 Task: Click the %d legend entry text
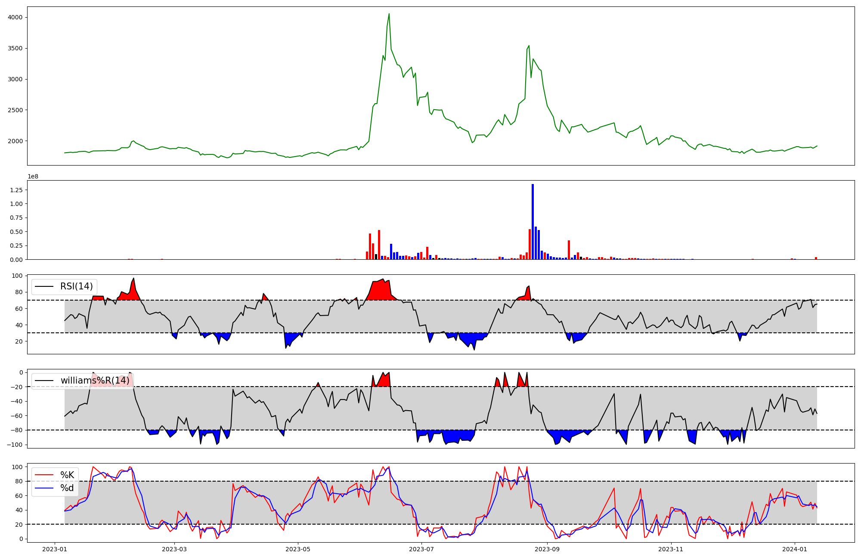click(67, 488)
